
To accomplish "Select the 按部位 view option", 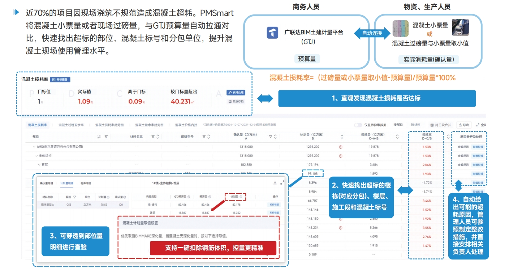I will 398,125.
